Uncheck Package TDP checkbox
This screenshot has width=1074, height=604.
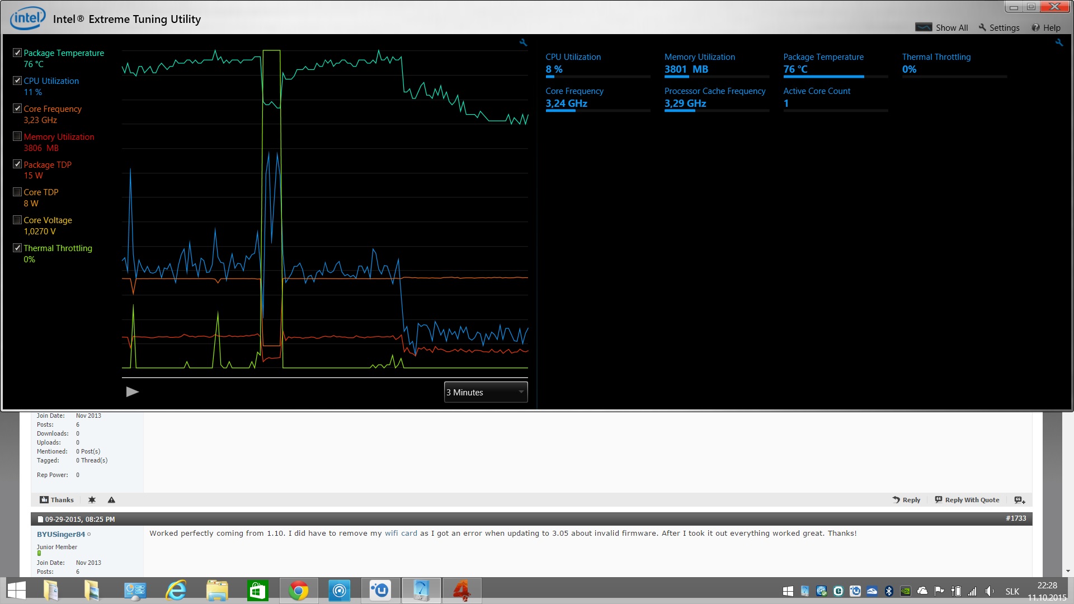point(17,164)
